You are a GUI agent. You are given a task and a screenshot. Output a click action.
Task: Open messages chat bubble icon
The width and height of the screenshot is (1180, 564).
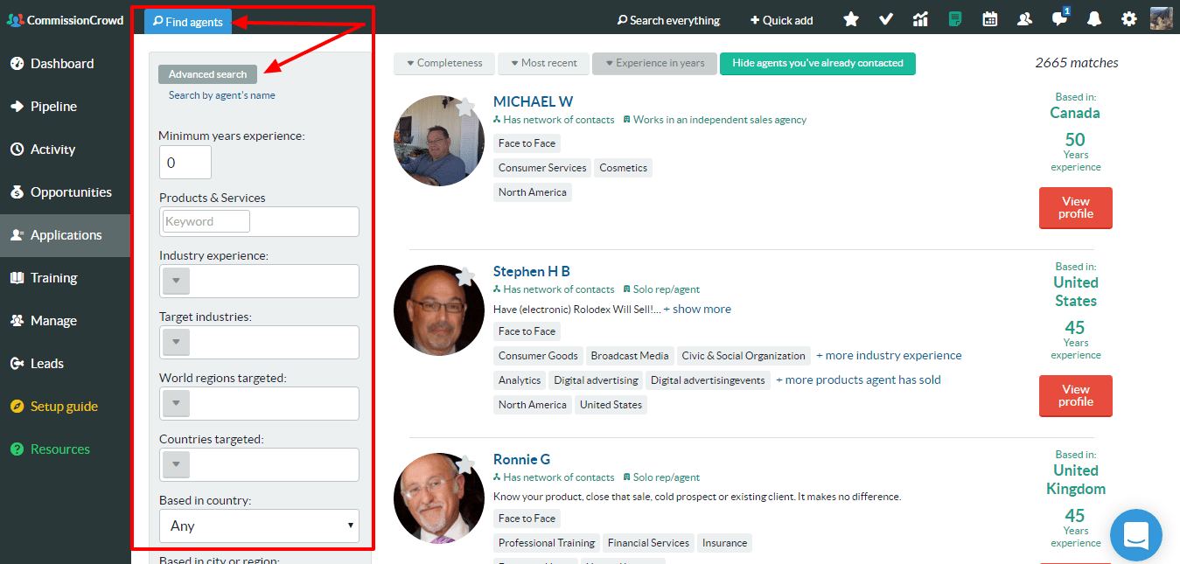1059,19
